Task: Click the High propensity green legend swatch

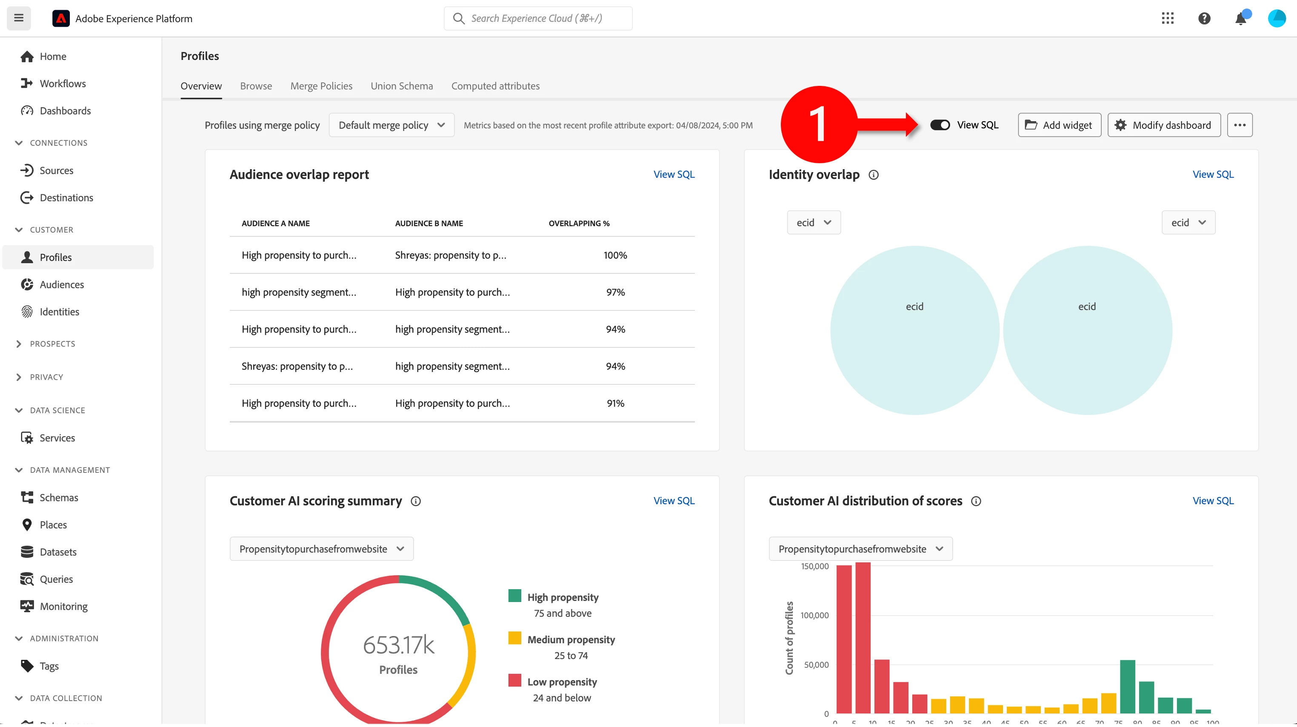Action: point(514,596)
